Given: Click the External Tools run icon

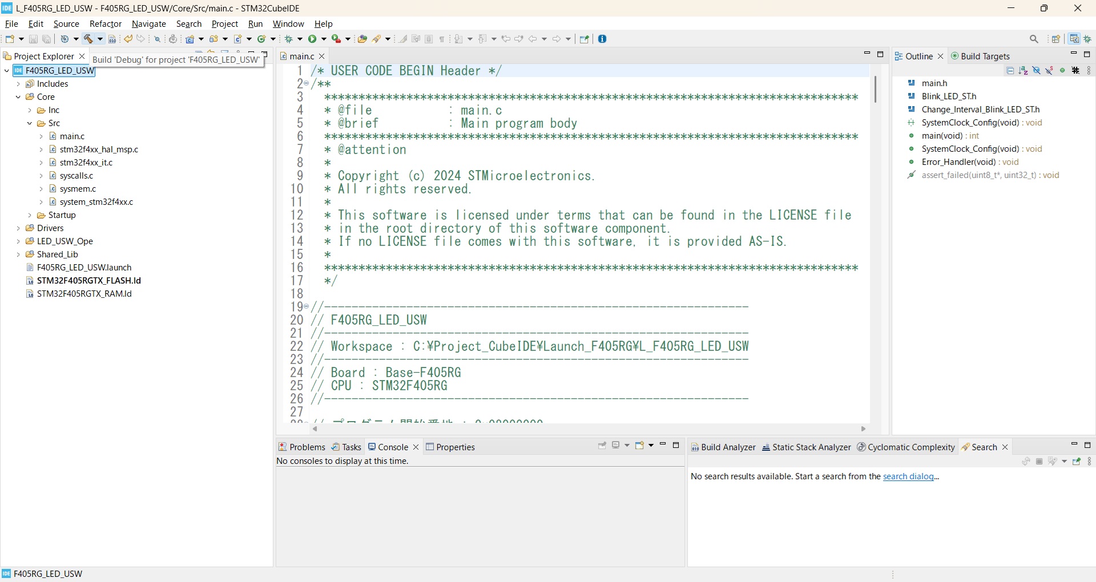Looking at the screenshot, I should coord(337,39).
